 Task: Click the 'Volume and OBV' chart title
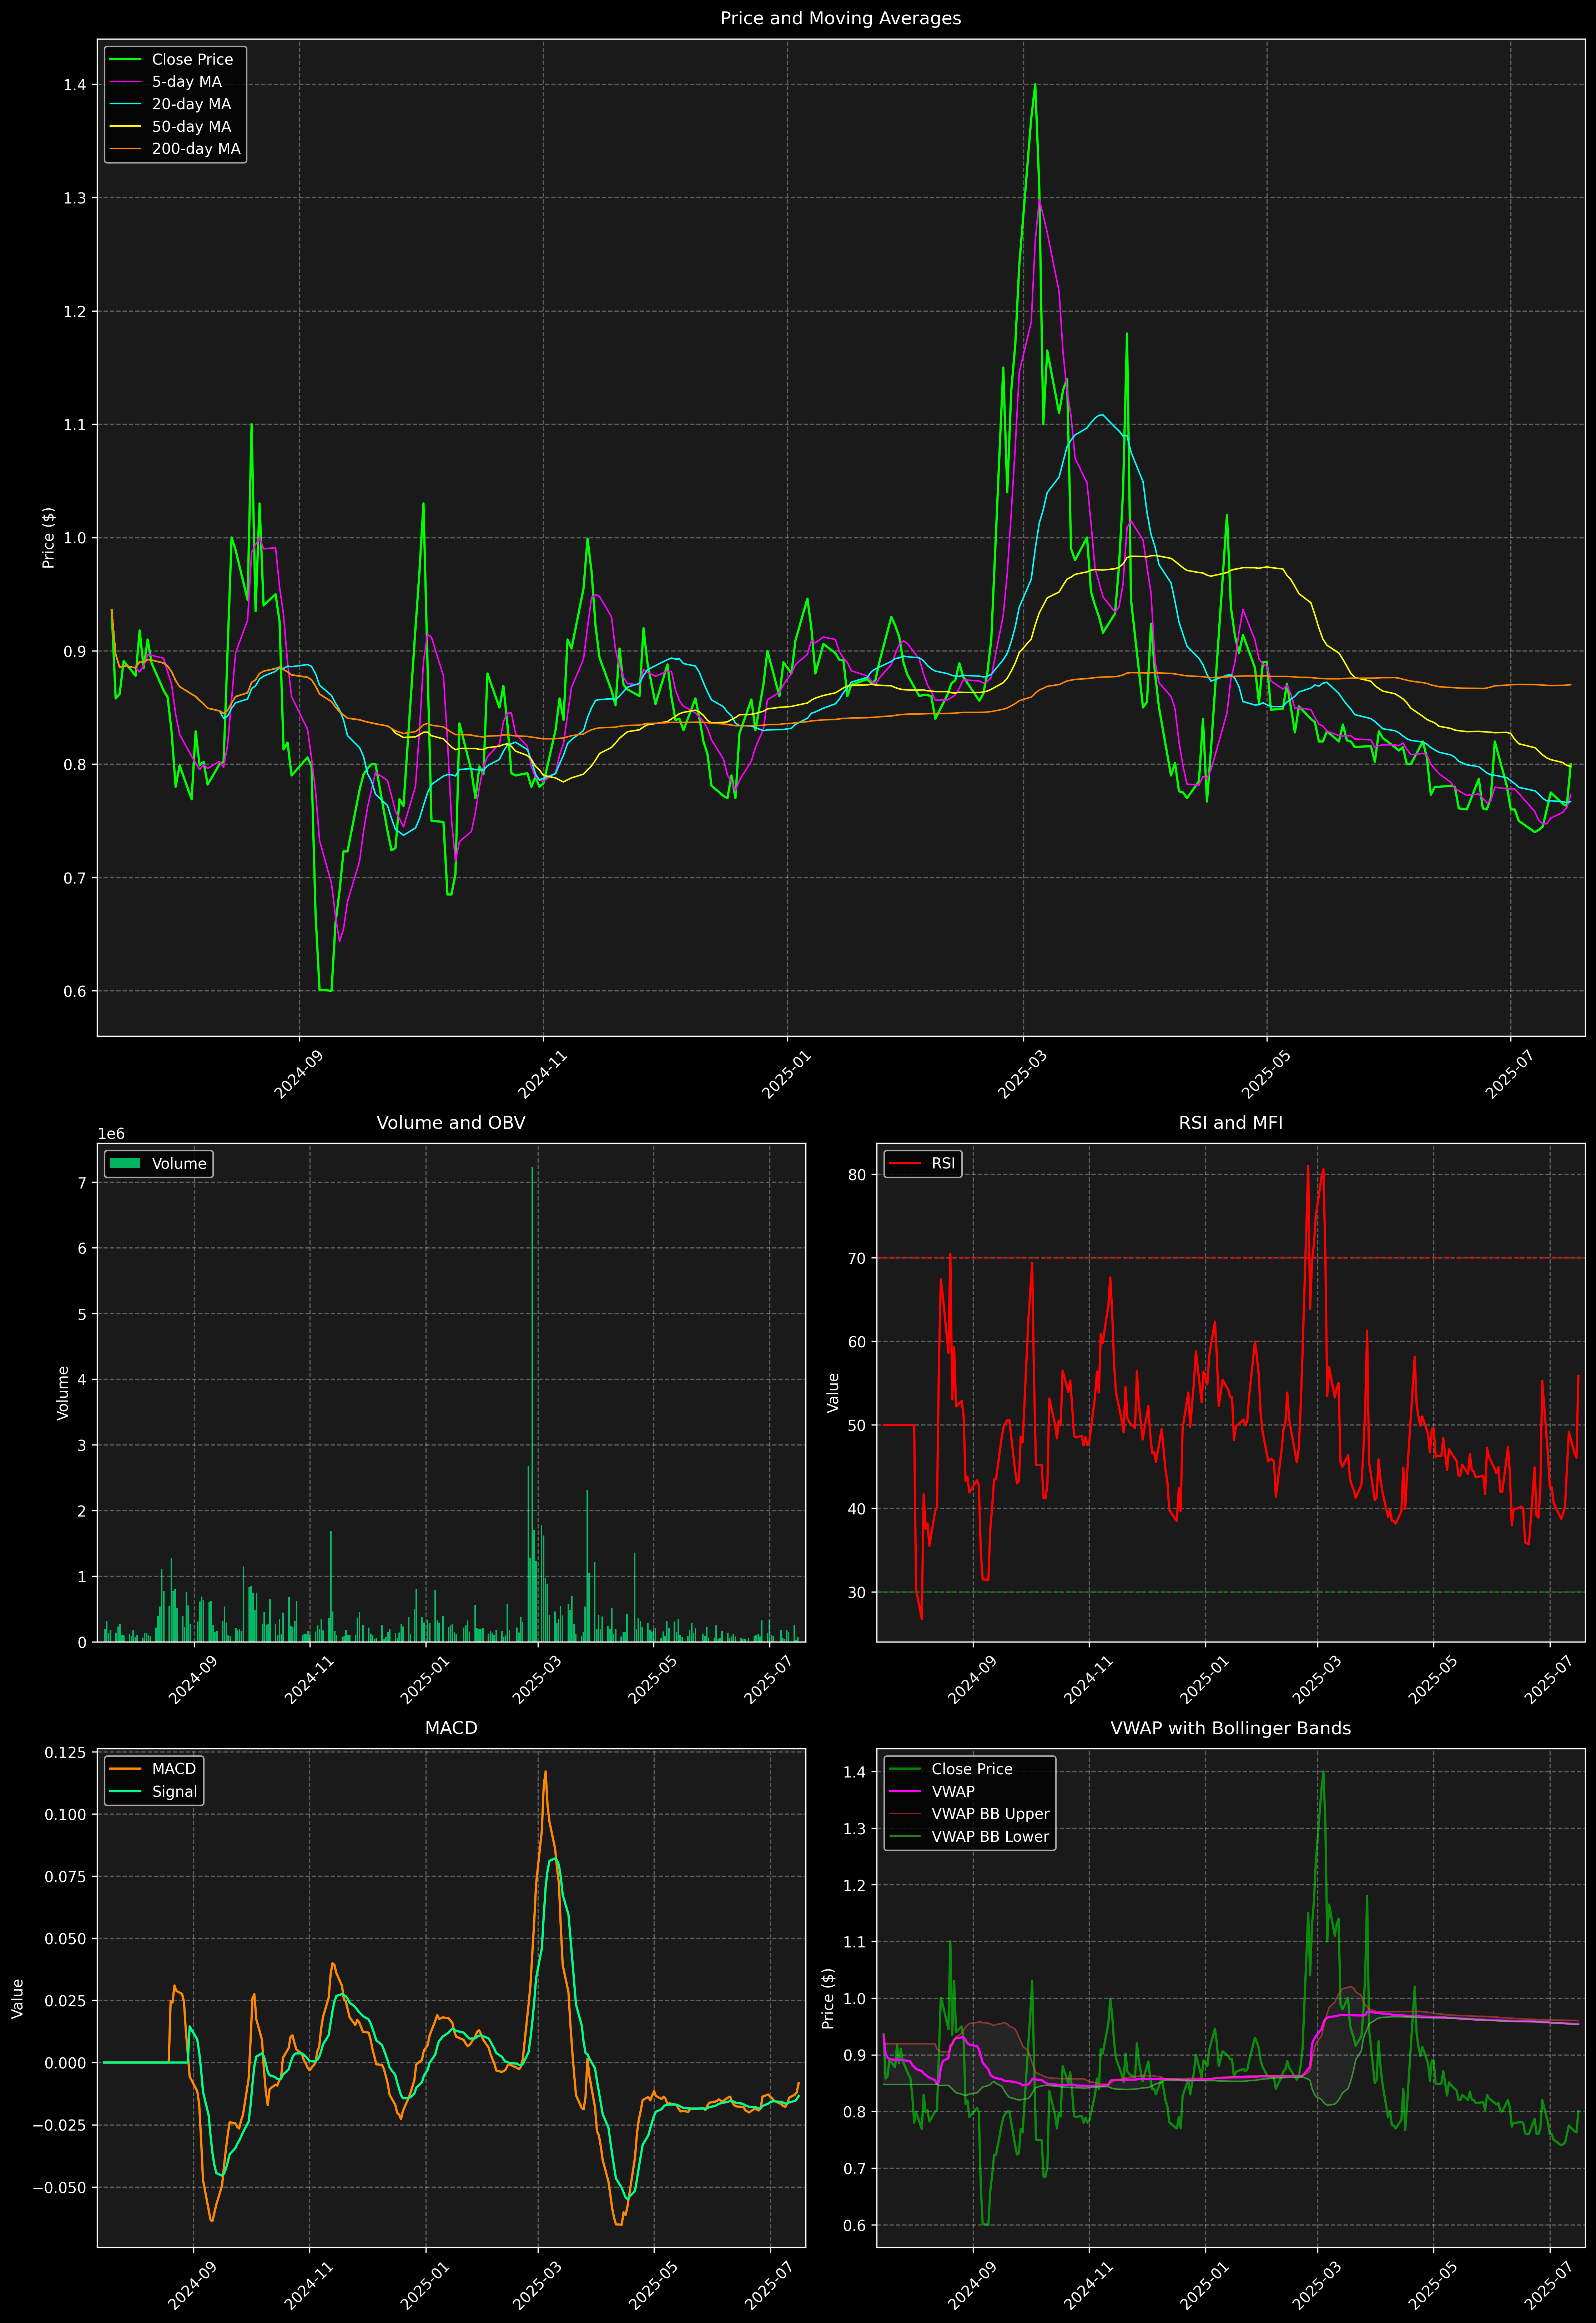(x=451, y=1123)
